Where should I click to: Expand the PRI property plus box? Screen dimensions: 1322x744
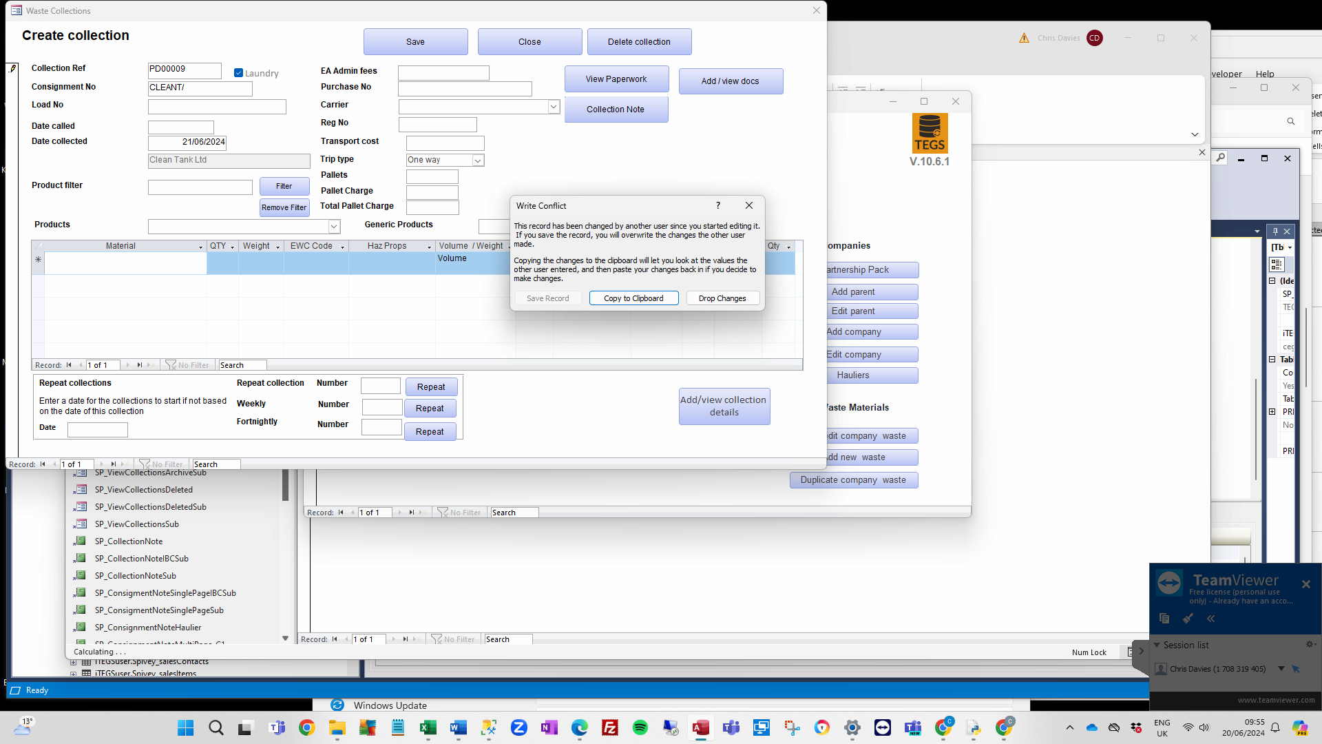coord(1272,411)
